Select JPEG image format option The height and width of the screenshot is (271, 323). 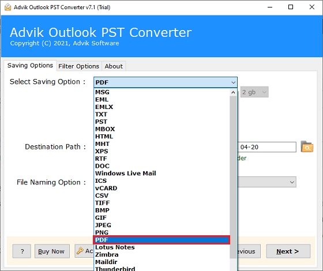[x=161, y=225]
